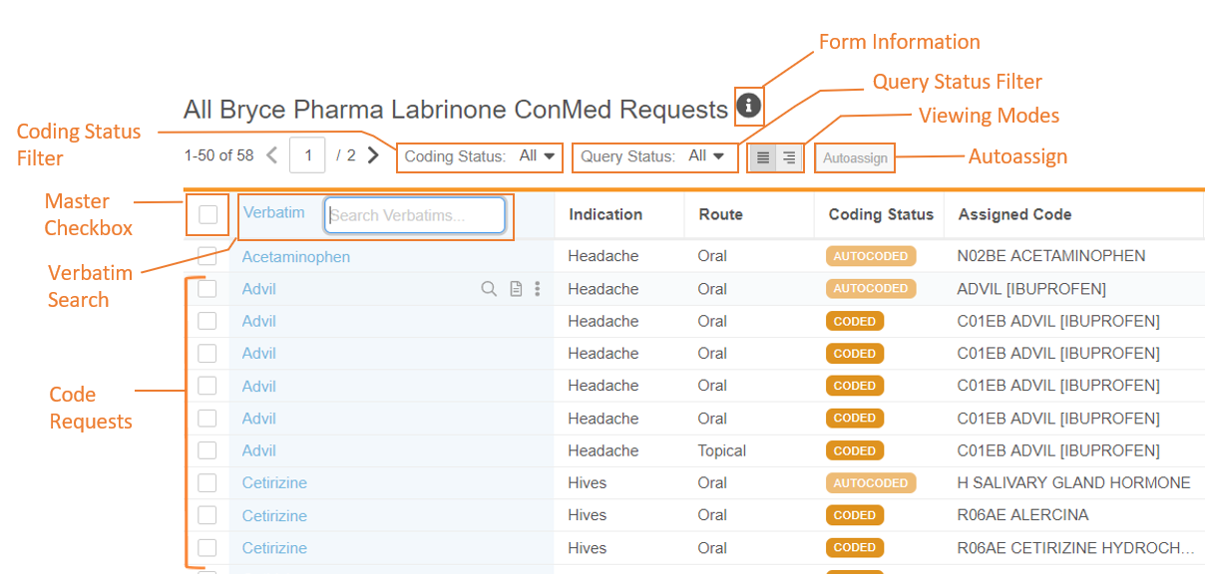Click the Search Verbatims input field

(x=415, y=215)
